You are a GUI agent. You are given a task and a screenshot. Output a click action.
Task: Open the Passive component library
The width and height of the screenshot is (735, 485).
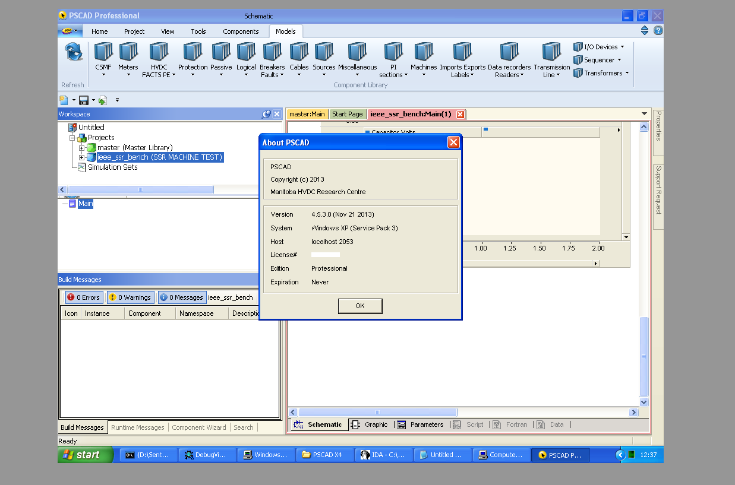pyautogui.click(x=221, y=59)
